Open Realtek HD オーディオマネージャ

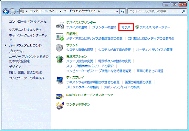pos(90,95)
